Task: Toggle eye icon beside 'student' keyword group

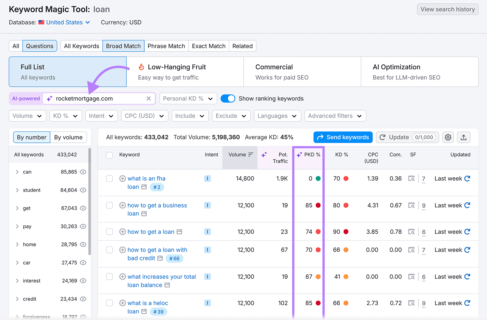Action: 83,190
